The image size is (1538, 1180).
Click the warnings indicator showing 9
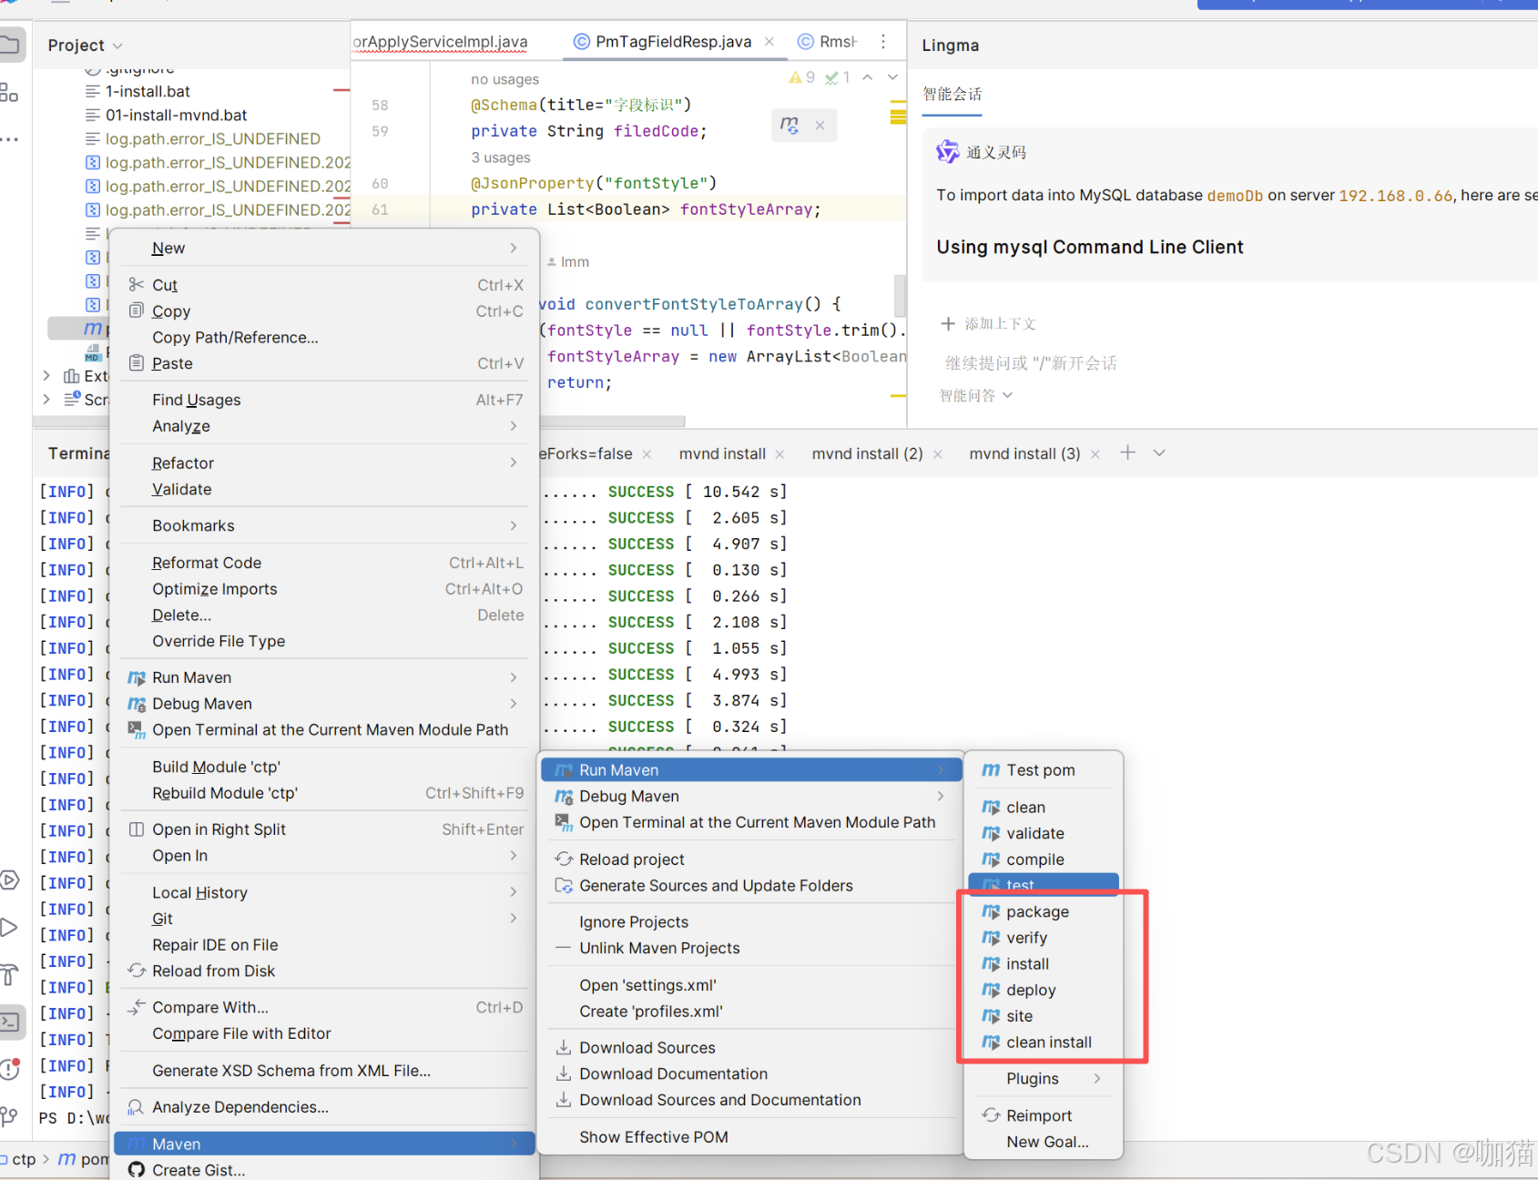801,77
